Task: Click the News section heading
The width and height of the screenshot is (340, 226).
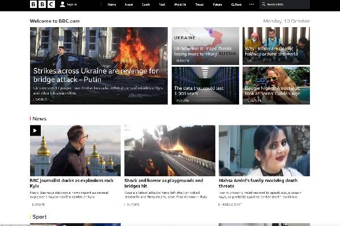Action: tap(39, 119)
